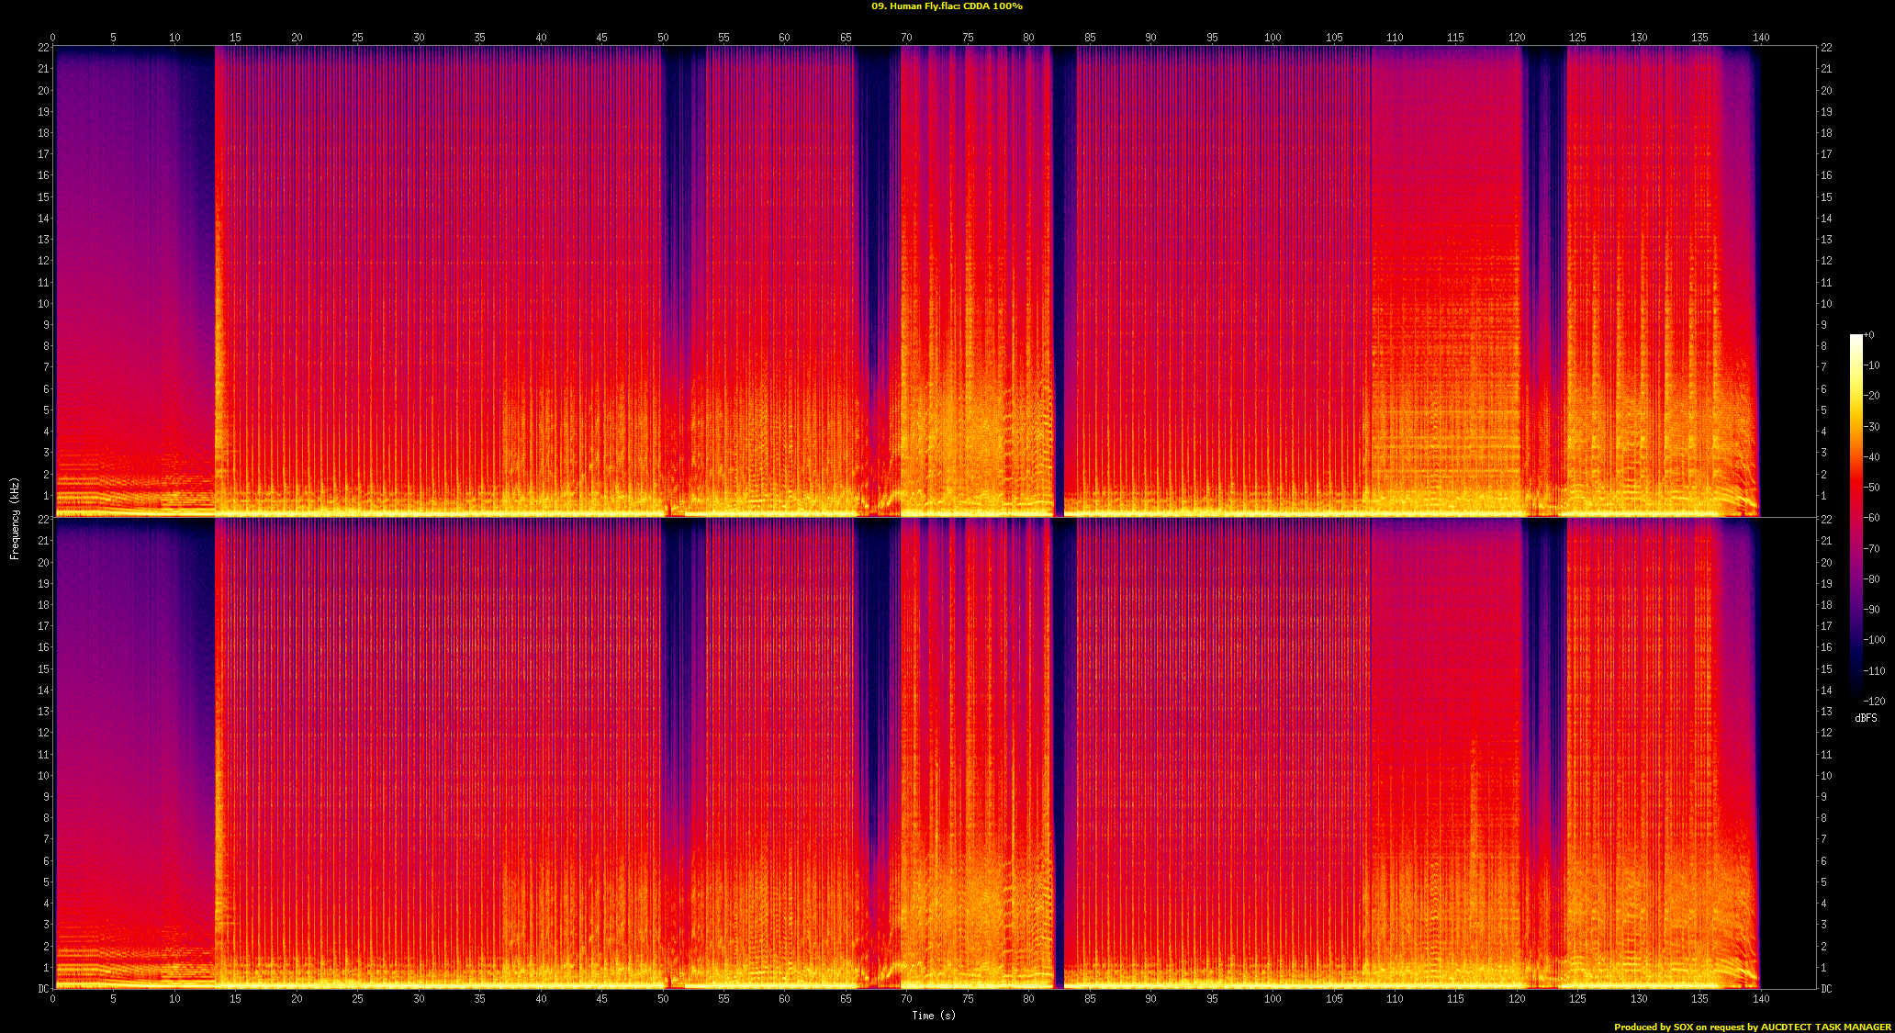Click the 135 tick on the bottom time axis
Screen dimensions: 1895x1033
tap(1699, 998)
